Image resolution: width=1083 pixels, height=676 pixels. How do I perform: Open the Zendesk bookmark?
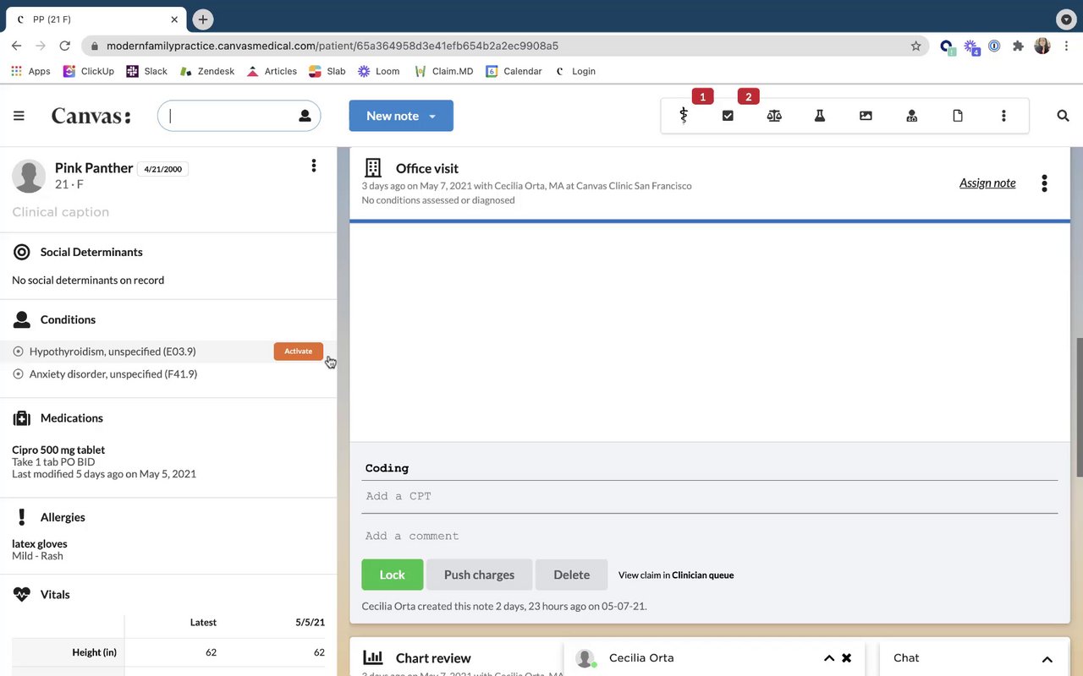(x=207, y=71)
